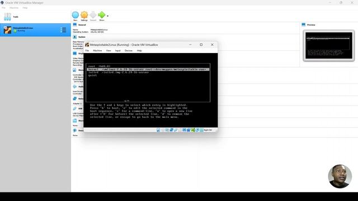This screenshot has width=358, height=201.
Task: Click the 'quiet' line in GRUB editor
Action: 92,75
